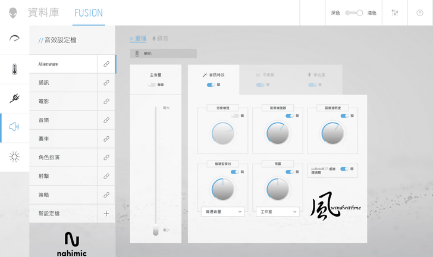
Task: Click link icon for 射擊 profile
Action: (x=106, y=176)
